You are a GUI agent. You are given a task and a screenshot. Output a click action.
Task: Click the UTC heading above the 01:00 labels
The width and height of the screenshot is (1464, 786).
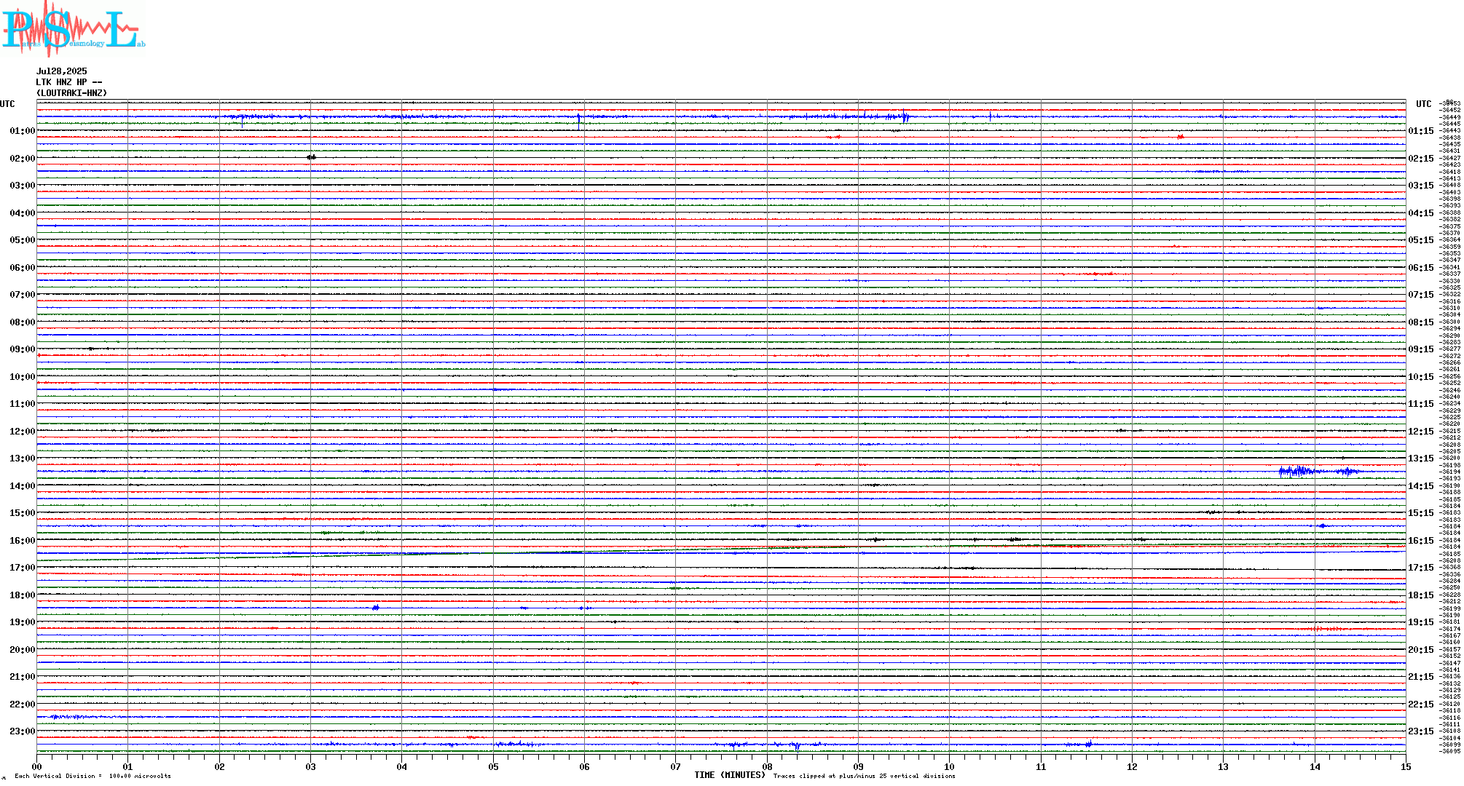pyautogui.click(x=7, y=104)
